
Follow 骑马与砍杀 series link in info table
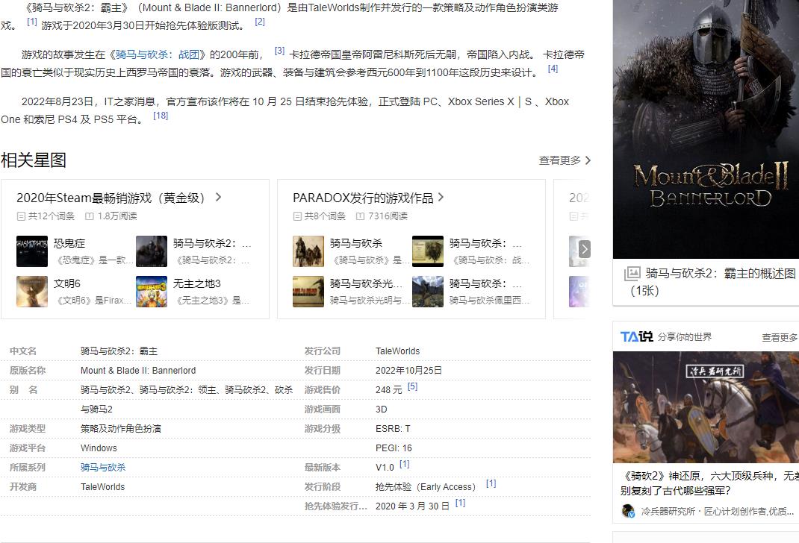click(x=103, y=467)
